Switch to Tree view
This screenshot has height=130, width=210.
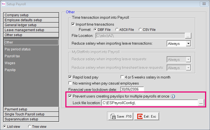tap(30, 127)
